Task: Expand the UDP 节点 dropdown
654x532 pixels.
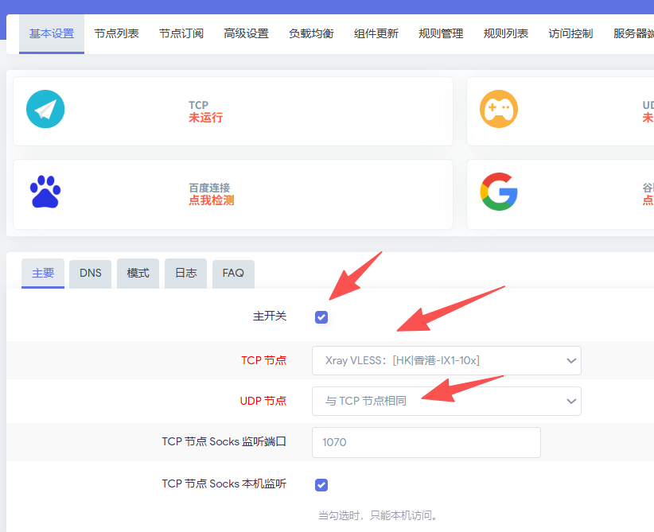Action: [446, 401]
